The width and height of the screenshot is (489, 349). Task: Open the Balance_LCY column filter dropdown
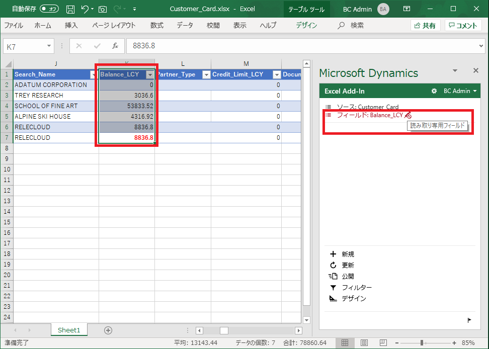[150, 74]
